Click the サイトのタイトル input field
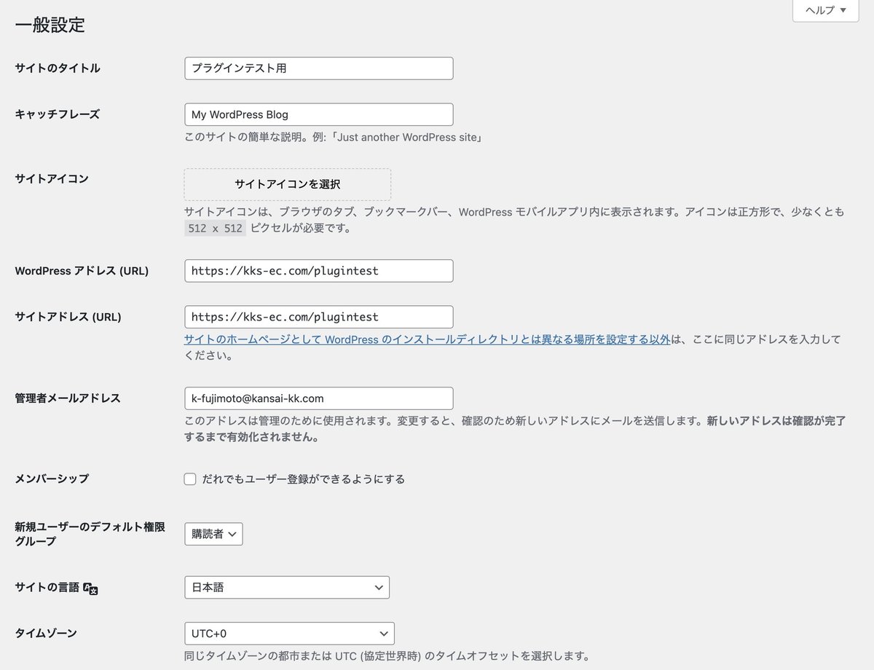This screenshot has width=874, height=670. click(x=319, y=68)
